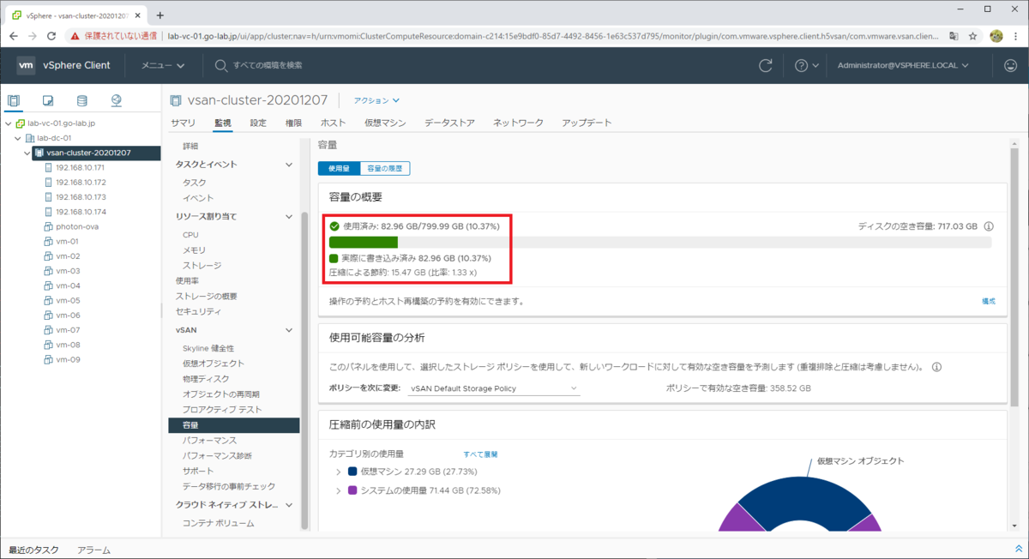
Task: Open Storage inventory view icon
Action: 82,100
